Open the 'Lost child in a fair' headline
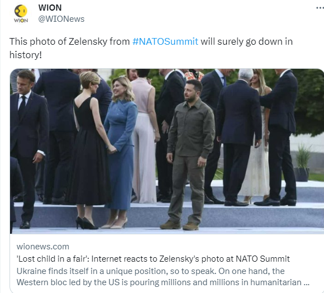This screenshot has height=293, width=324. point(153,259)
